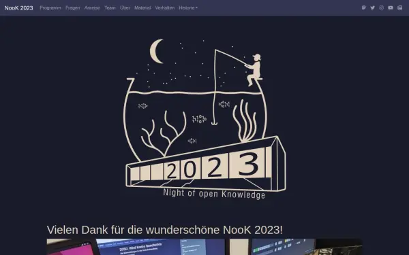Open the Über page
409x255 pixels.
[x=125, y=7]
